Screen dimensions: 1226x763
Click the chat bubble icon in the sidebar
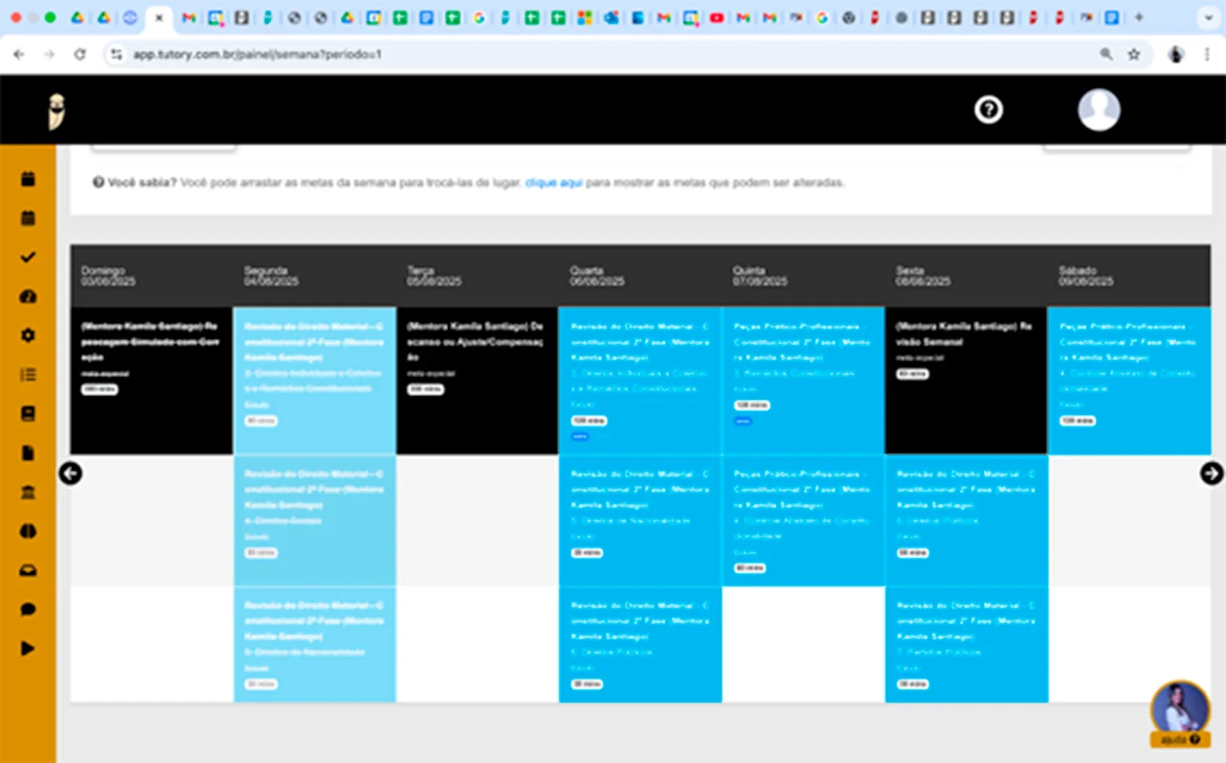coord(28,610)
